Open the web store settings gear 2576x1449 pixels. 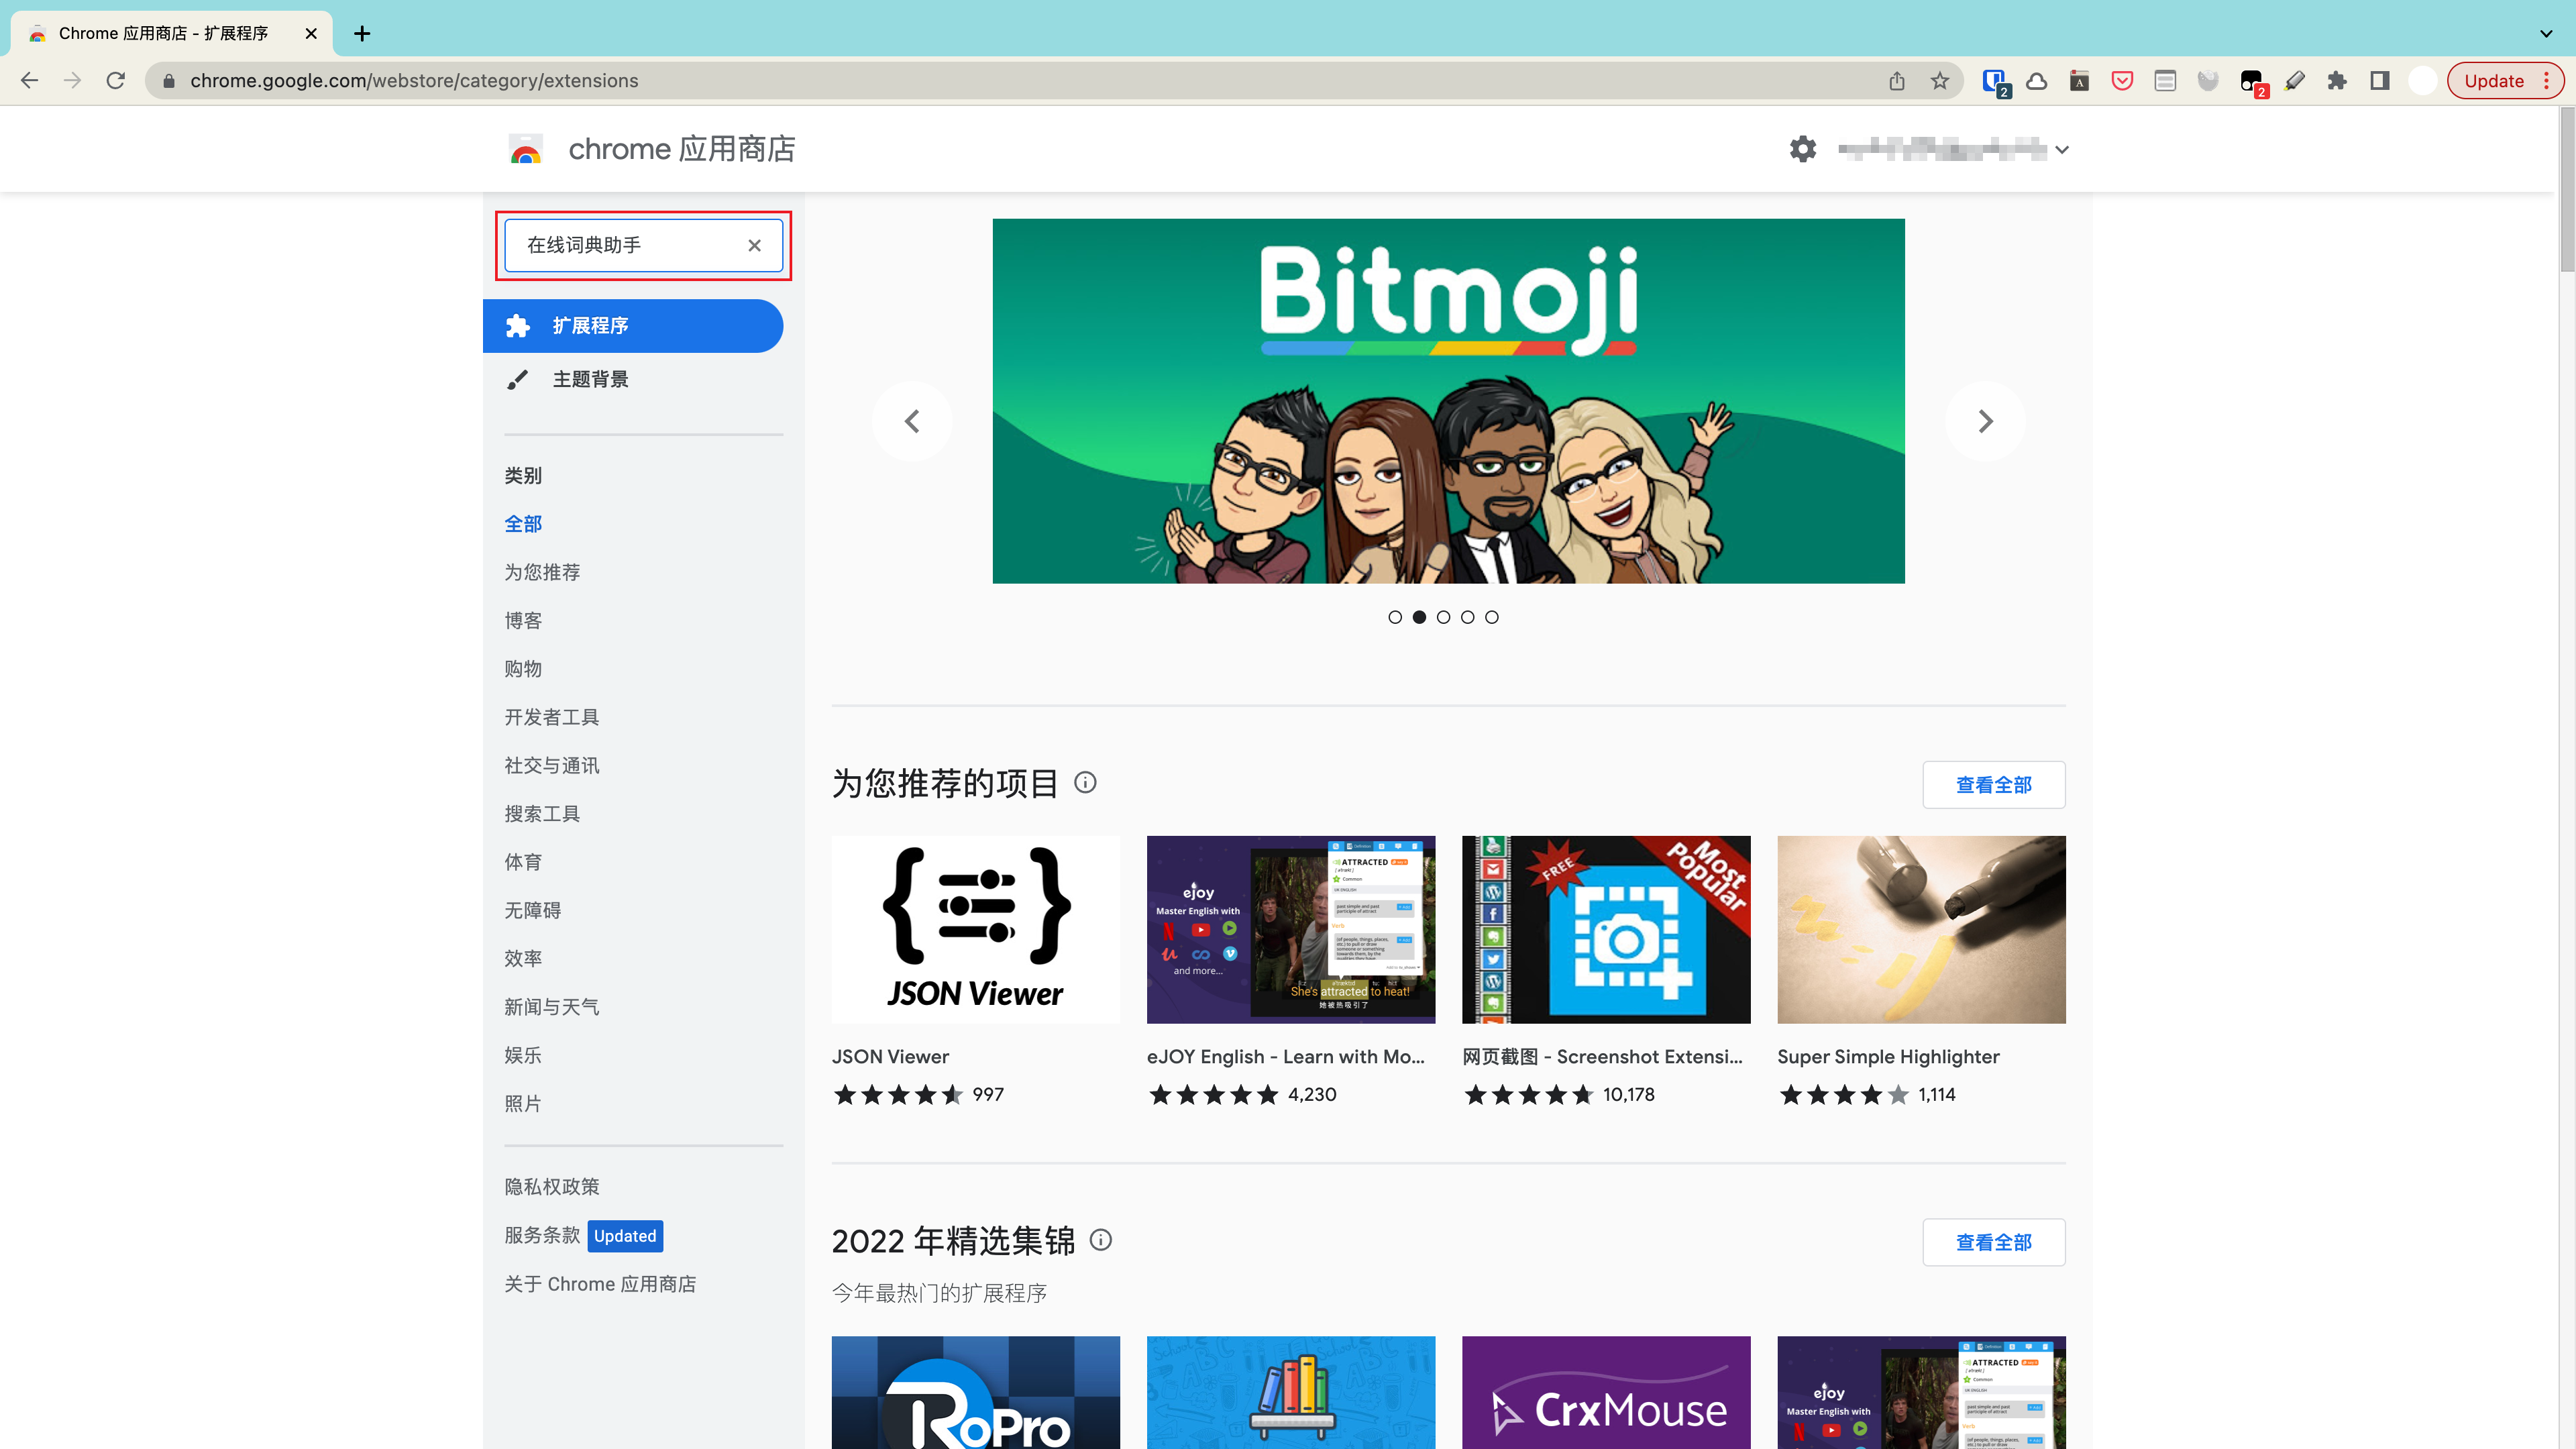coord(1803,149)
